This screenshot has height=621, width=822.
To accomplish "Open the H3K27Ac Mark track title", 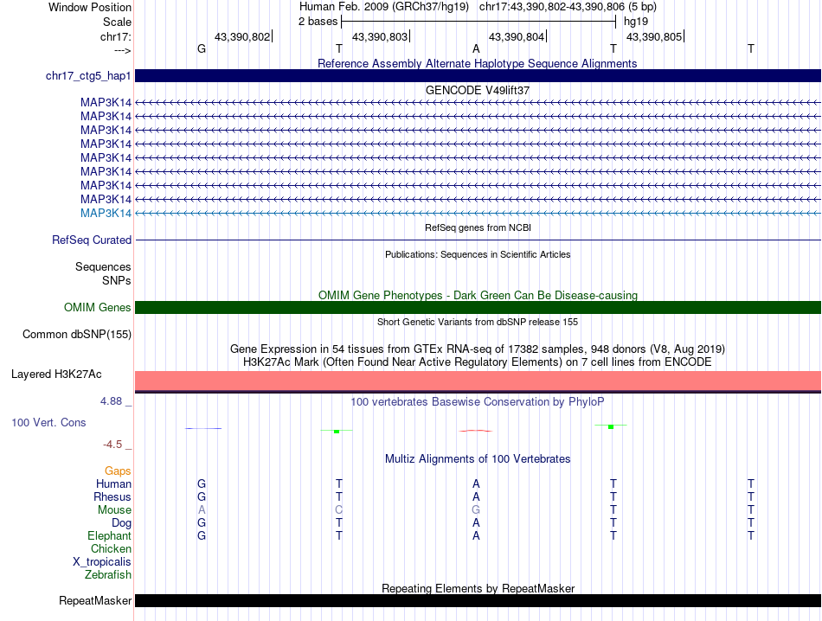I will click(x=478, y=362).
